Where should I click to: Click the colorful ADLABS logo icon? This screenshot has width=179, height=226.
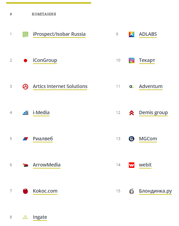[132, 34]
